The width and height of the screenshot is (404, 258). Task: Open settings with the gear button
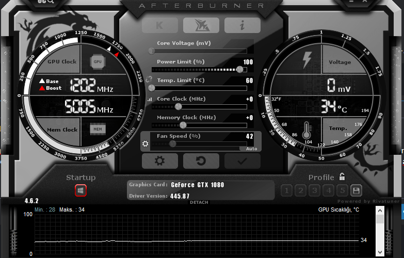(x=160, y=161)
